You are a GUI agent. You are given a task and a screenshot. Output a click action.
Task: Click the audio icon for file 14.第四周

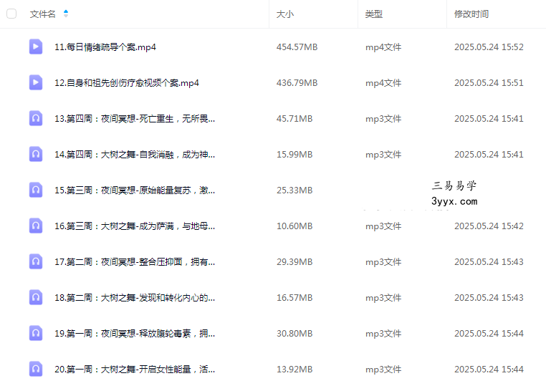click(x=36, y=154)
